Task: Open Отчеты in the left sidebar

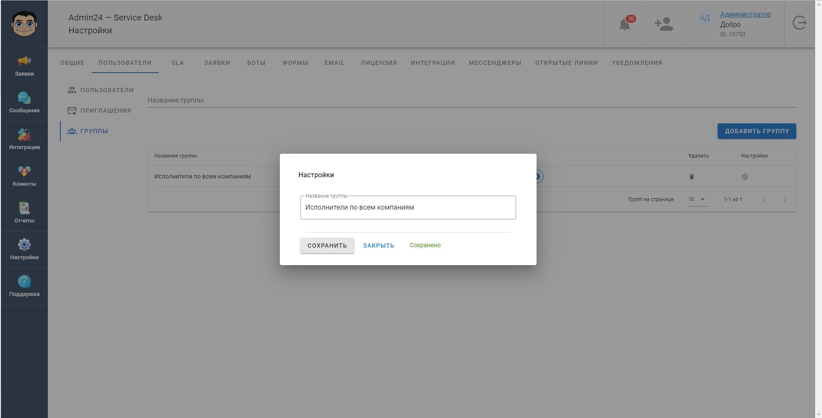Action: click(24, 213)
